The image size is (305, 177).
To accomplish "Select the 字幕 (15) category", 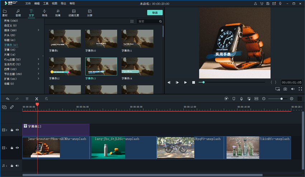I will pos(10,50).
